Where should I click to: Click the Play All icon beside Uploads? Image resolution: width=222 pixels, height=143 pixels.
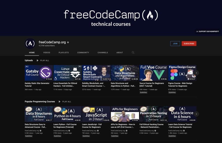38,61
